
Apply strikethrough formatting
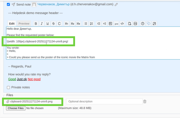coord(53,23)
